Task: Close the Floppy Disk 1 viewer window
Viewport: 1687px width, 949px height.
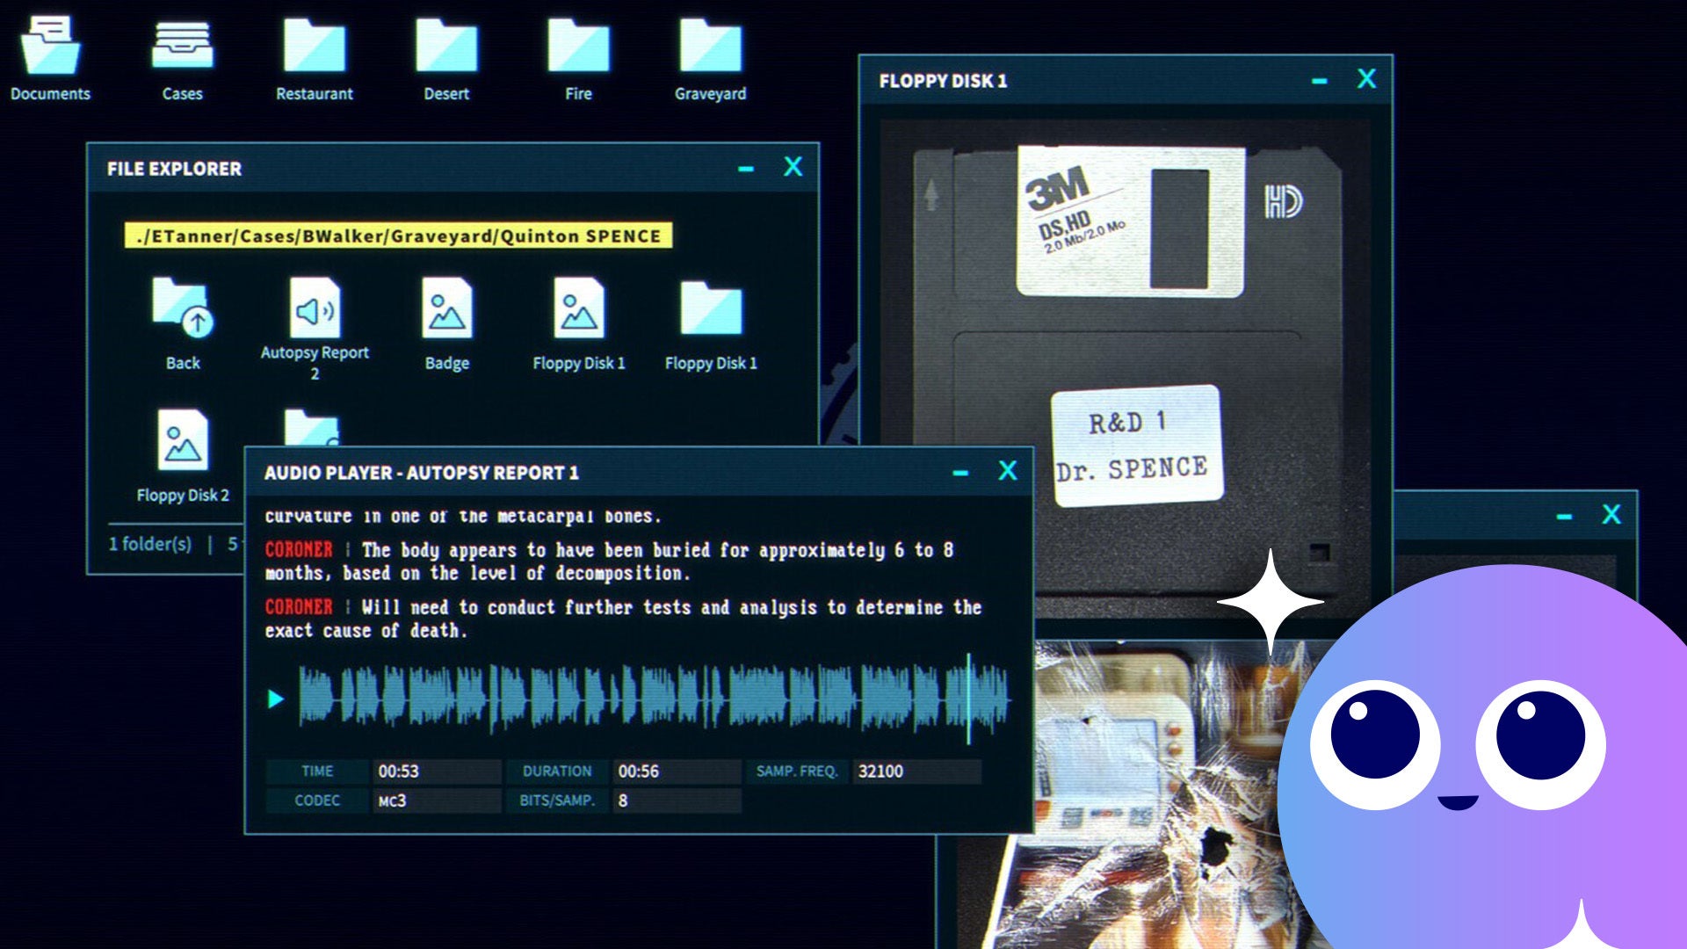Action: pyautogui.click(x=1366, y=79)
